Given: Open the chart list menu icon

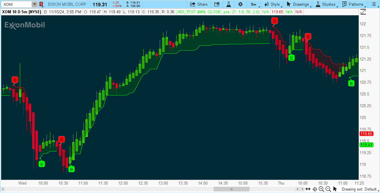Looking at the screenshot, I should [x=374, y=4].
